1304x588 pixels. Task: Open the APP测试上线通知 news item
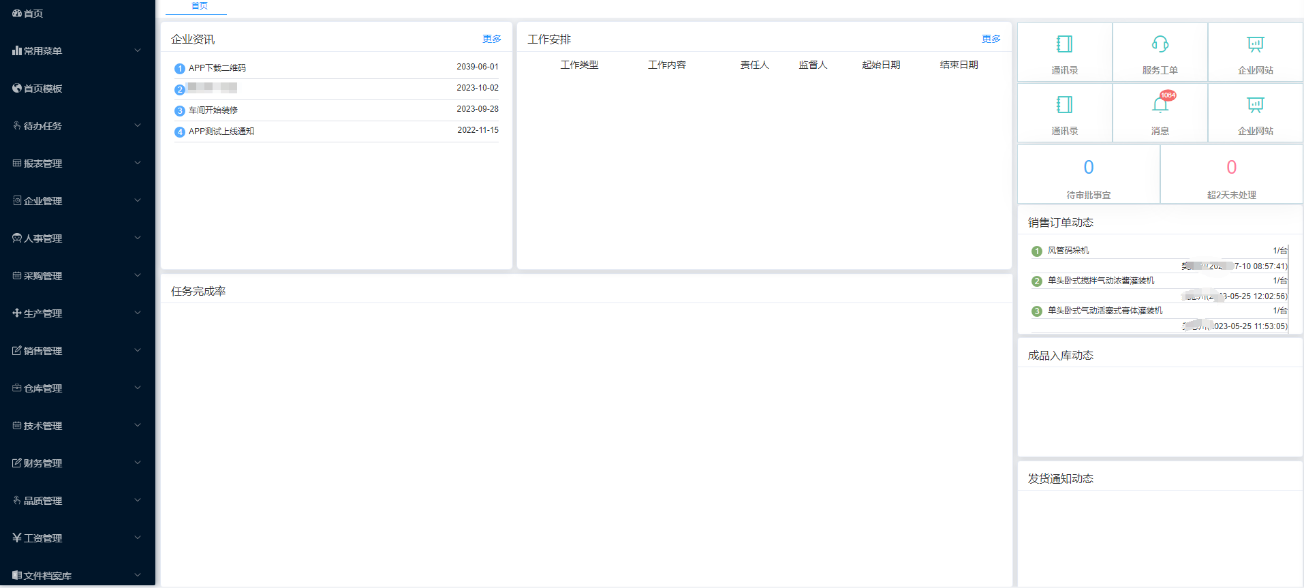point(221,131)
